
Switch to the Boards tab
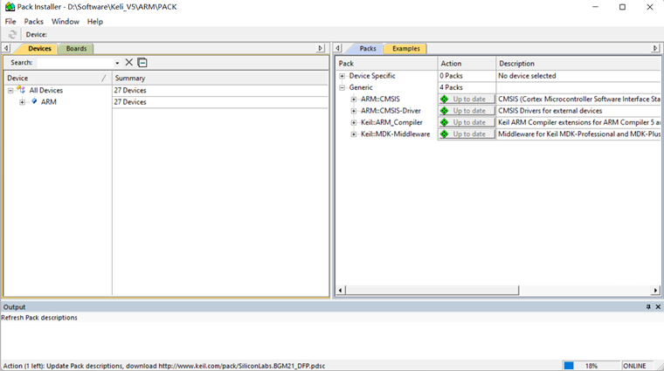coord(76,49)
